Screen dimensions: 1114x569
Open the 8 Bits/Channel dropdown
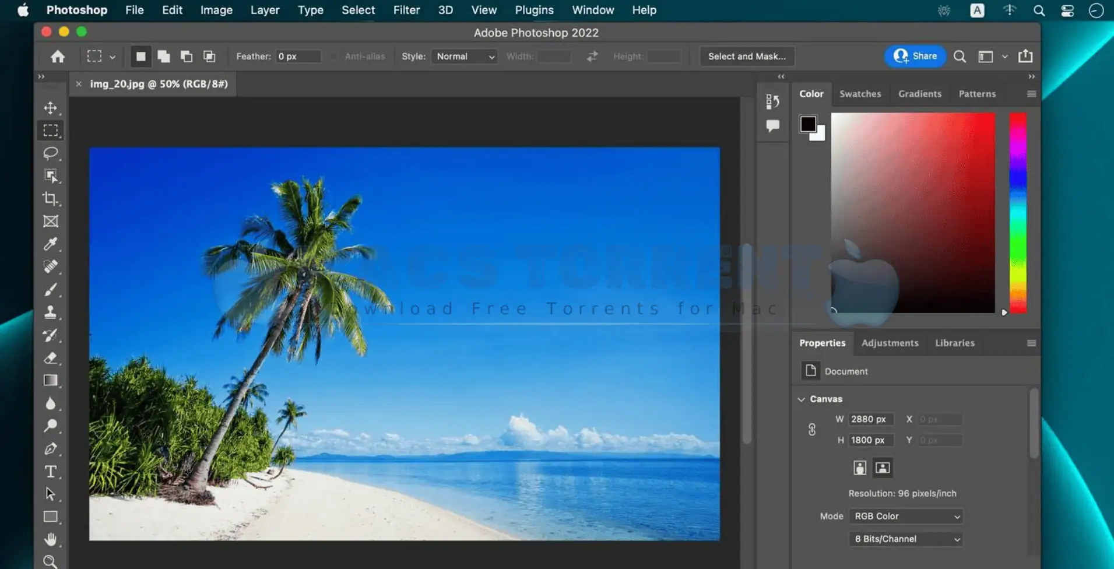pyautogui.click(x=905, y=539)
